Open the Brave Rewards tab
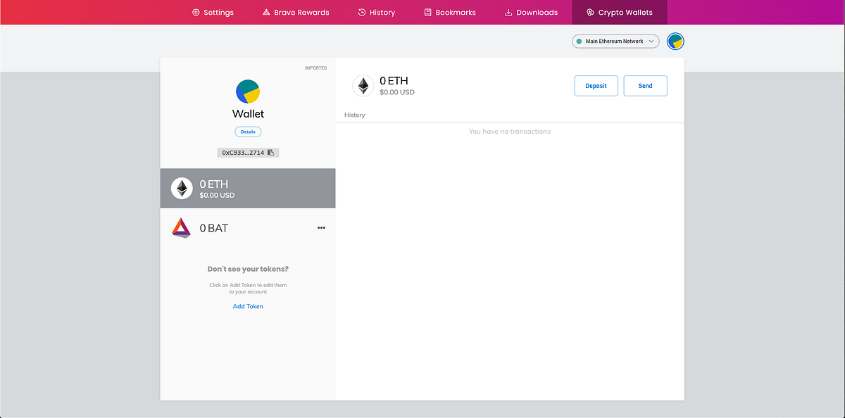This screenshot has height=418, width=845. pos(296,13)
